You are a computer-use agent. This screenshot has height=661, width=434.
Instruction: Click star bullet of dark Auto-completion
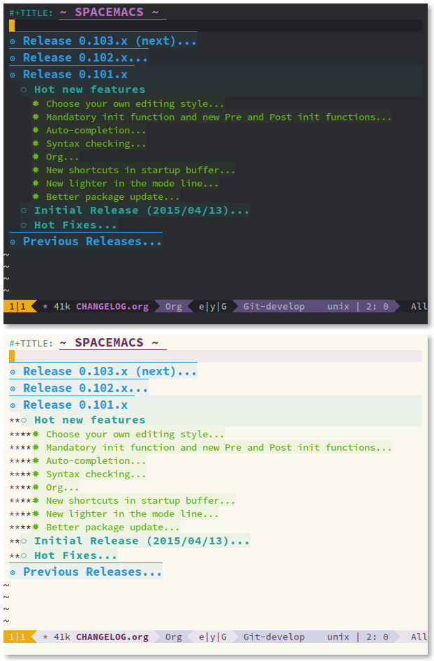pos(36,130)
